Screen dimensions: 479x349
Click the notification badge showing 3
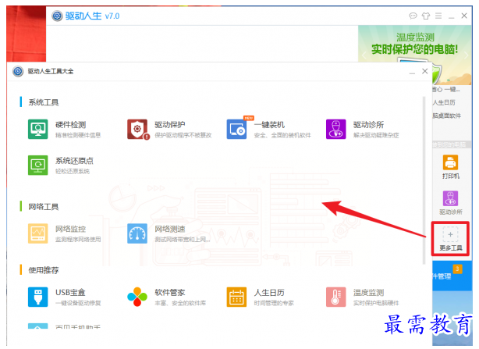tap(457, 269)
